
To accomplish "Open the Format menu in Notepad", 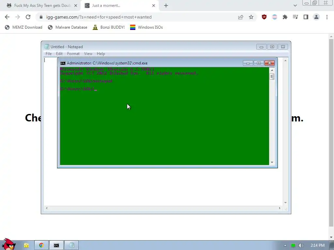I will [x=73, y=54].
